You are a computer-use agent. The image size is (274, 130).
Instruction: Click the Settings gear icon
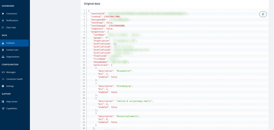pyautogui.click(x=3, y=86)
